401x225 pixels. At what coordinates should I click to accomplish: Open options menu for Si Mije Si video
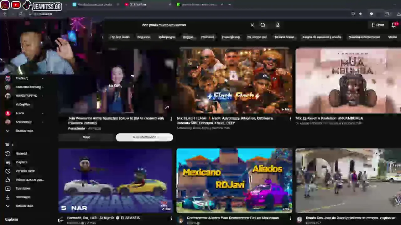click(x=171, y=218)
